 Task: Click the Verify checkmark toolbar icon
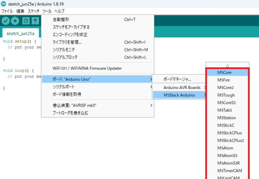(x=6, y=21)
